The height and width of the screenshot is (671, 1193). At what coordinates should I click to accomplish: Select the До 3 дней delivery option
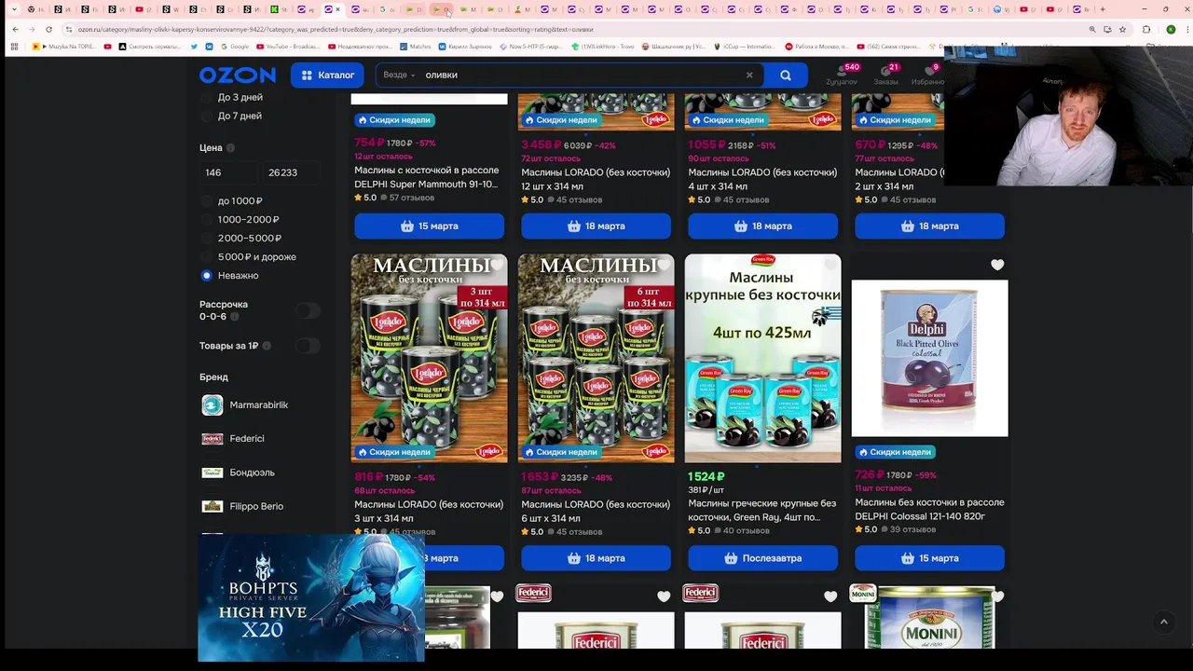(232, 97)
